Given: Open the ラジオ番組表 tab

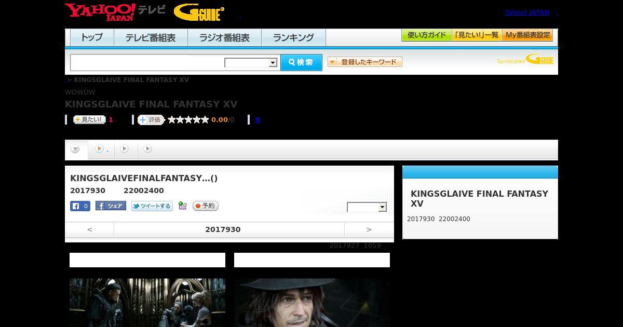Looking at the screenshot, I should (224, 37).
